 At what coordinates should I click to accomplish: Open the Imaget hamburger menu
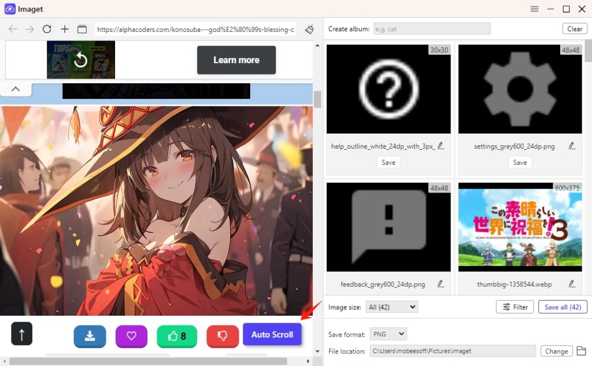[x=534, y=9]
